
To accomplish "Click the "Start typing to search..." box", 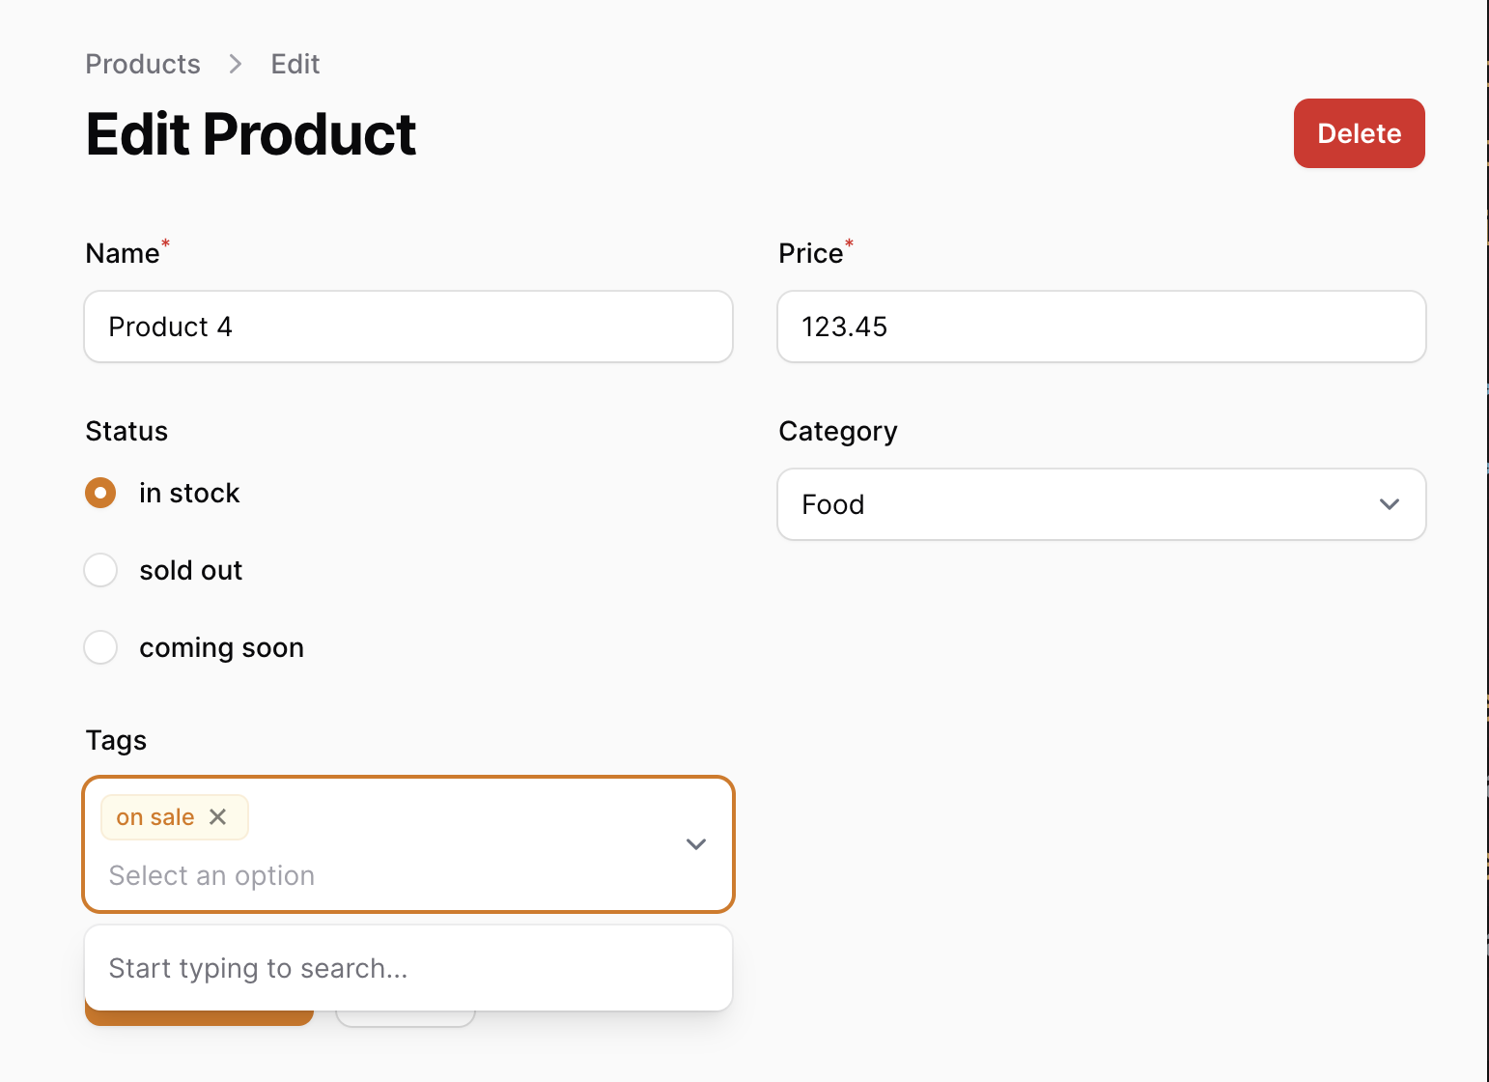I will [408, 968].
